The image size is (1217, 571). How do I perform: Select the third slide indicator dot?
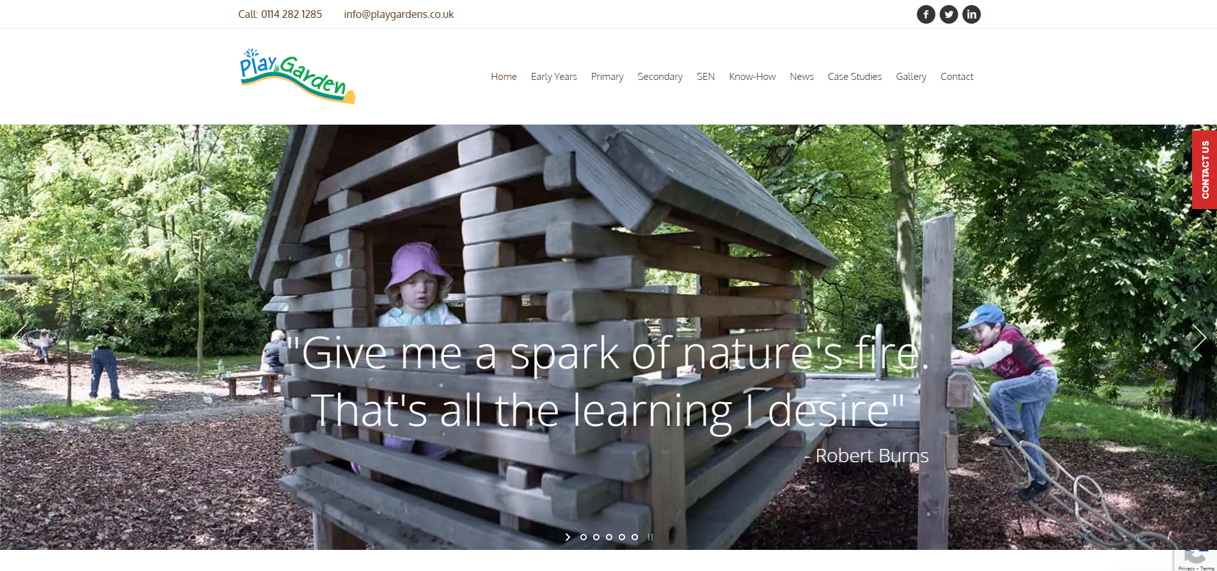tap(609, 537)
